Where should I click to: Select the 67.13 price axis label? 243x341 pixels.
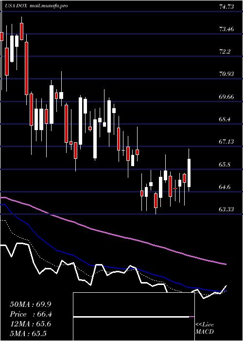click(x=227, y=142)
